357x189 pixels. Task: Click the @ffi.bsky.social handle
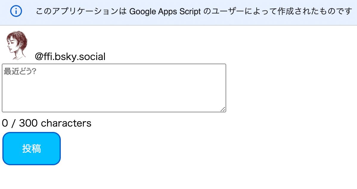click(70, 56)
